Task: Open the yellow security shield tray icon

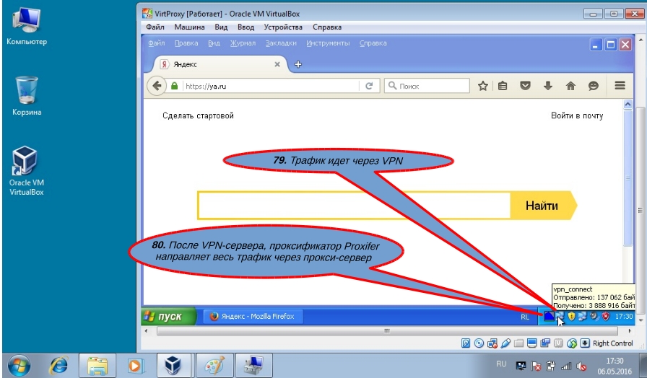Action: [571, 316]
